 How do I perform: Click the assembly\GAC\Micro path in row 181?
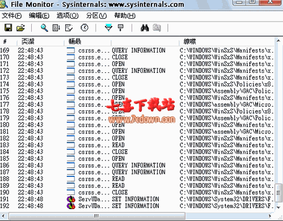pyautogui.click(x=226, y=132)
